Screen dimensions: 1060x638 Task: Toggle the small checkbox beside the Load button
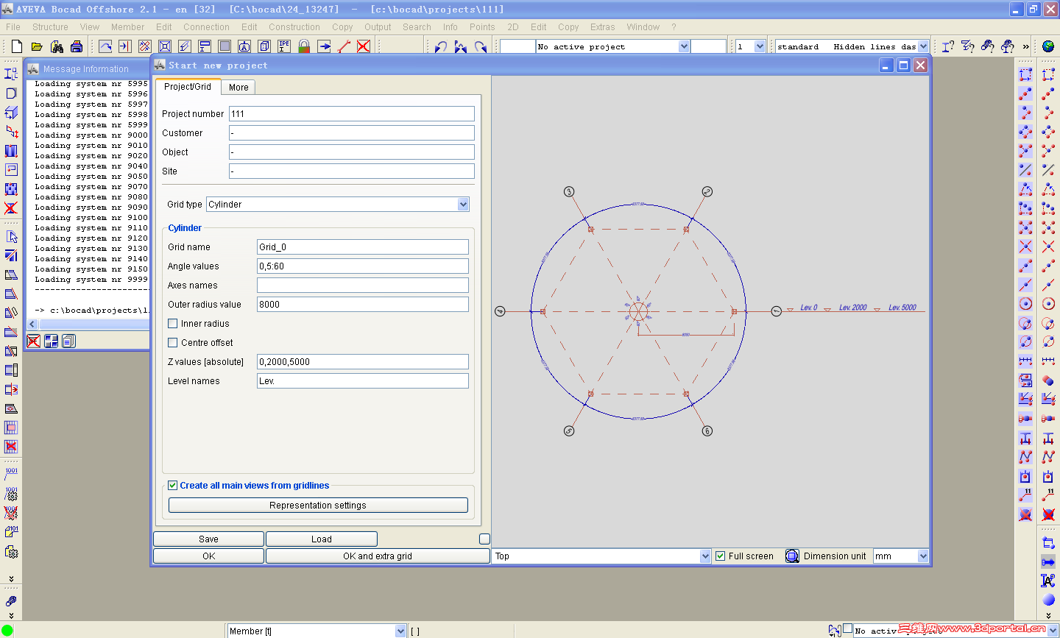click(484, 539)
